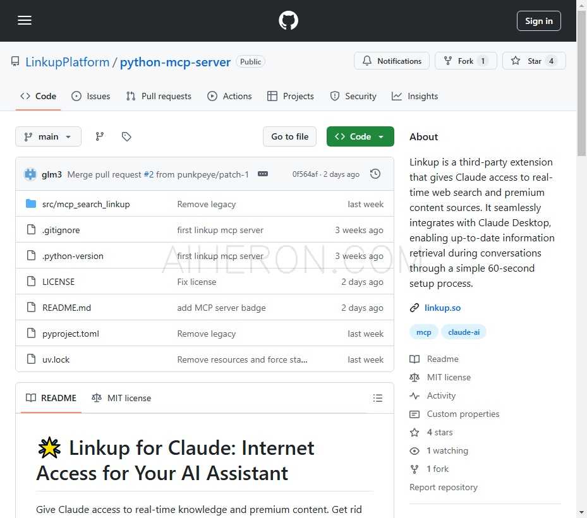View tags via the tag icon
The height and width of the screenshot is (518, 587).
tap(126, 136)
